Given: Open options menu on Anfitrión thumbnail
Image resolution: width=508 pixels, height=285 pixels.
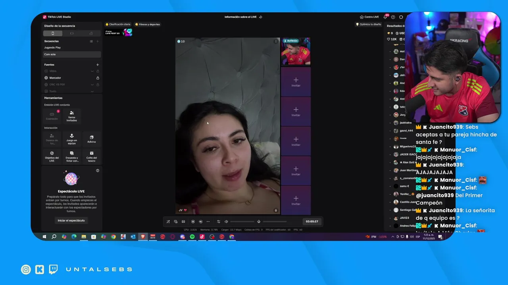Looking at the screenshot, I should point(308,40).
